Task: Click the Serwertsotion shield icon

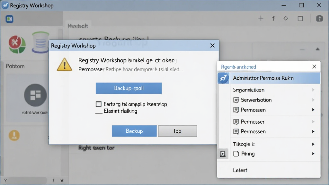Action: pyautogui.click(x=236, y=100)
